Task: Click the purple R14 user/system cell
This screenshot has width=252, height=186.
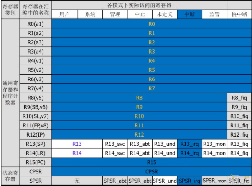Action: 77,153
